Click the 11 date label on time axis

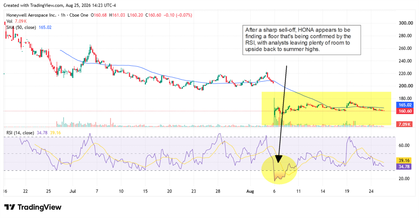(298, 191)
